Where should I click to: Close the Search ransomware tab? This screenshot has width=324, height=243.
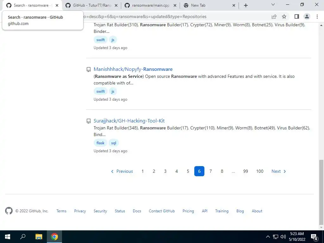[57, 6]
